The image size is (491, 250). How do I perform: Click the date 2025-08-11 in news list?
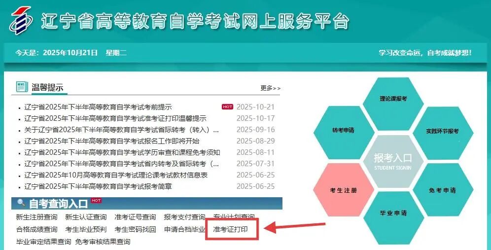point(255,152)
